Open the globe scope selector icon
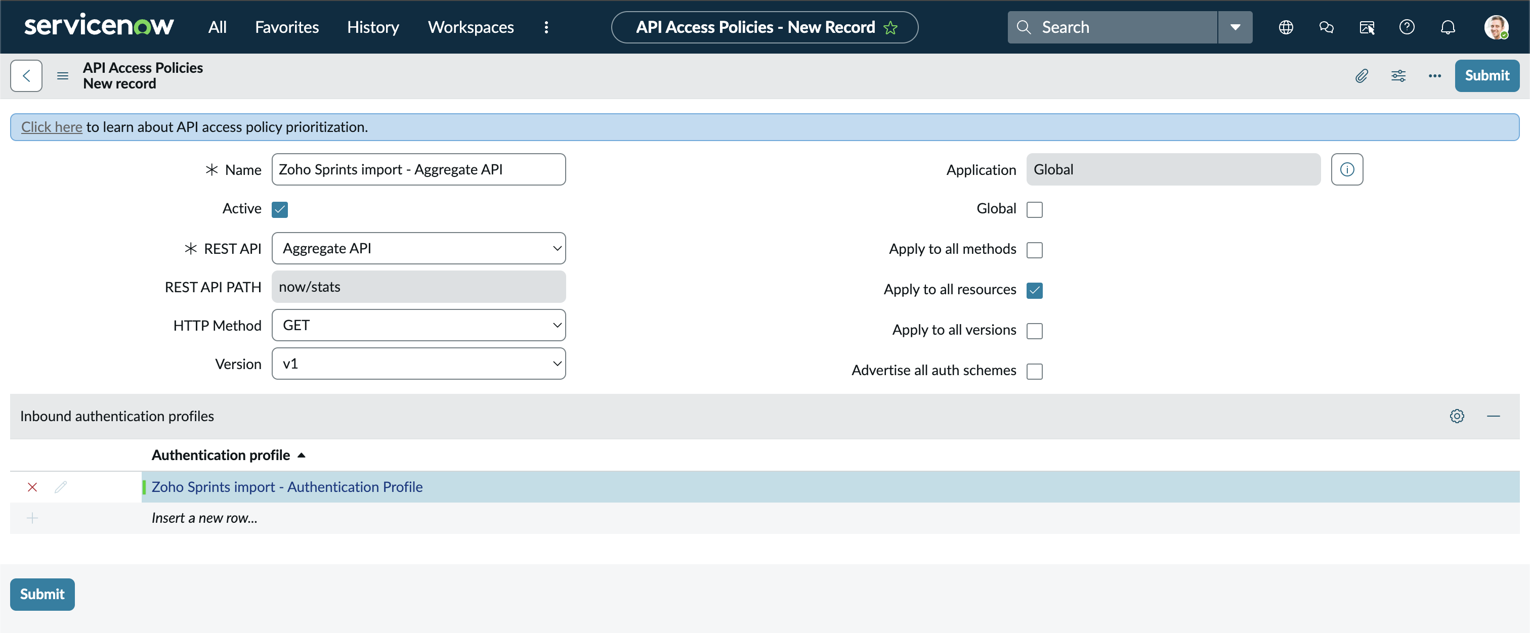The image size is (1530, 633). (x=1286, y=27)
